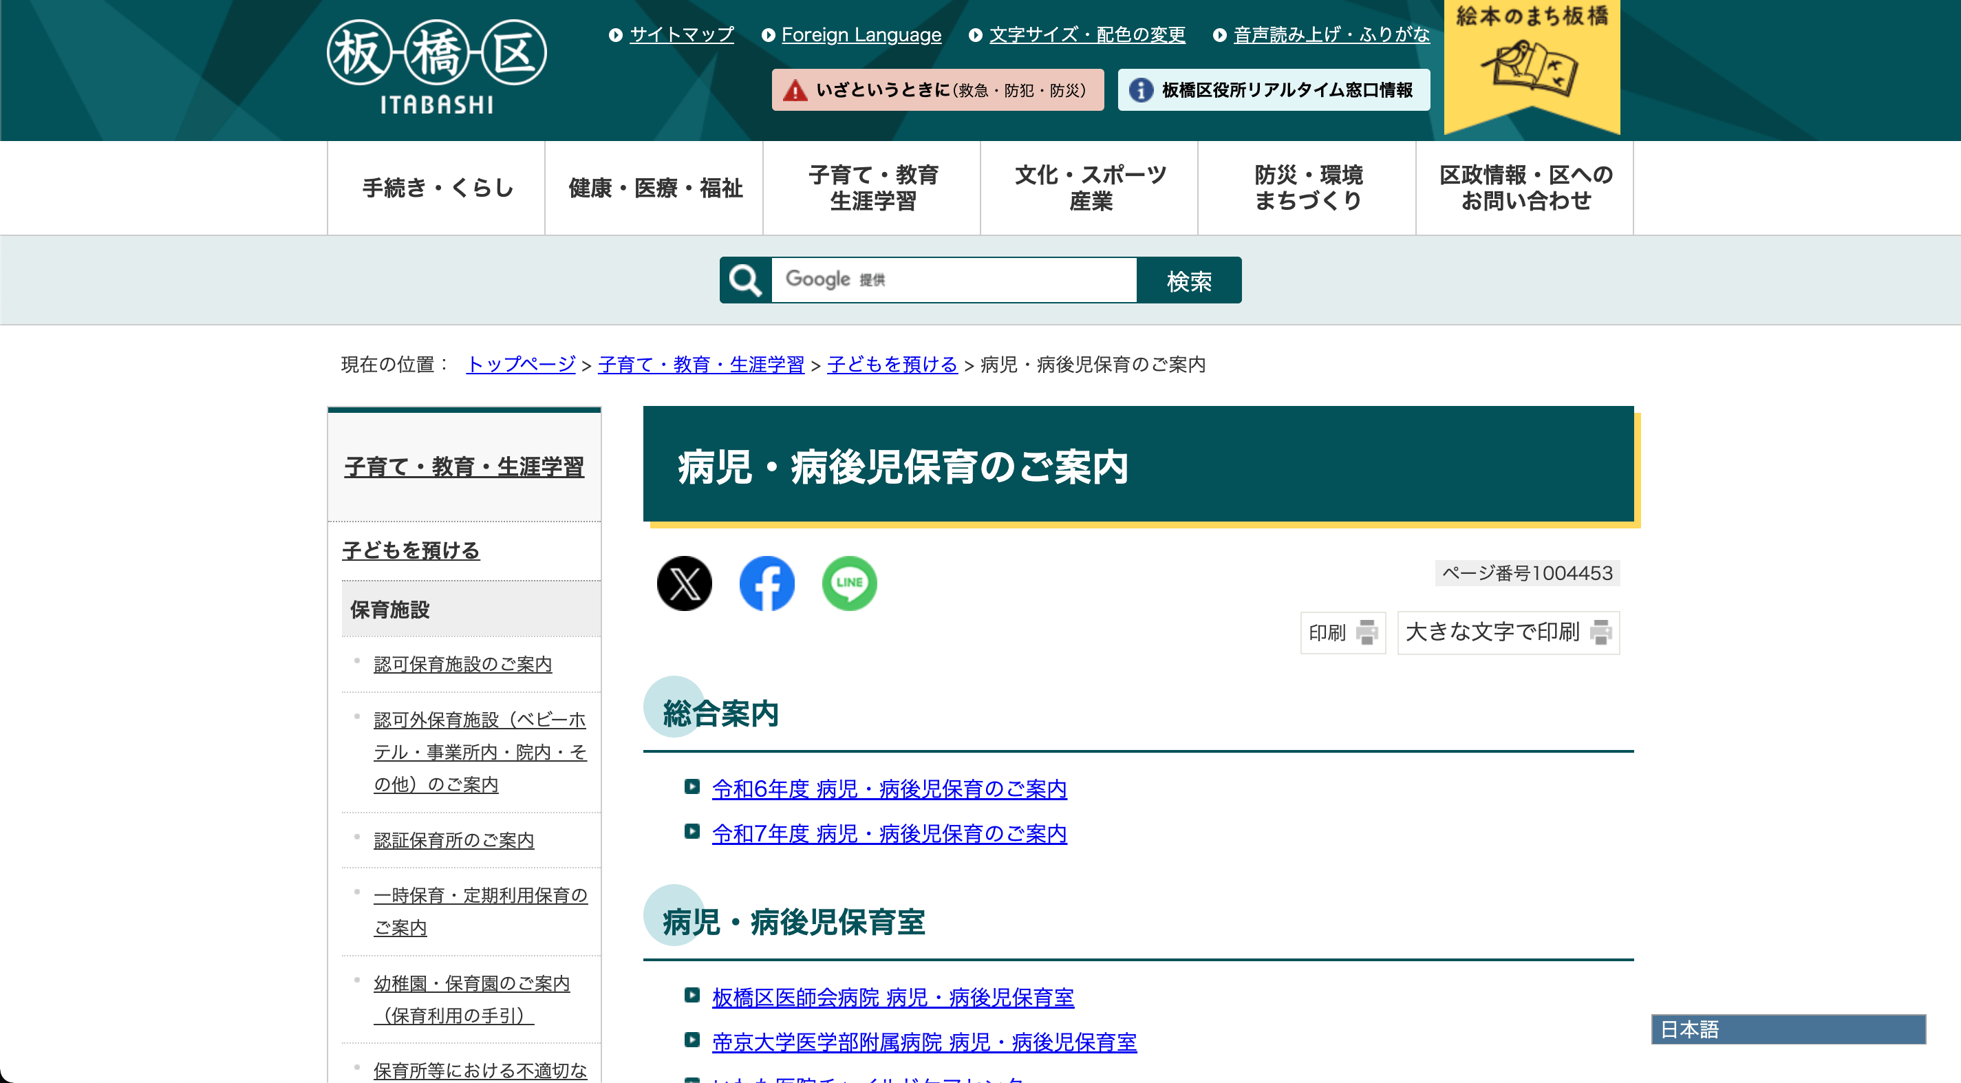Open the 文化・スポーツ 産業 menu
Image resolution: width=1961 pixels, height=1083 pixels.
[x=1089, y=188]
